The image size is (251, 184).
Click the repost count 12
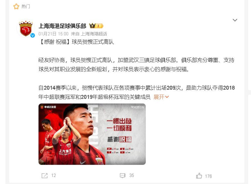pyautogui.click(x=54, y=176)
